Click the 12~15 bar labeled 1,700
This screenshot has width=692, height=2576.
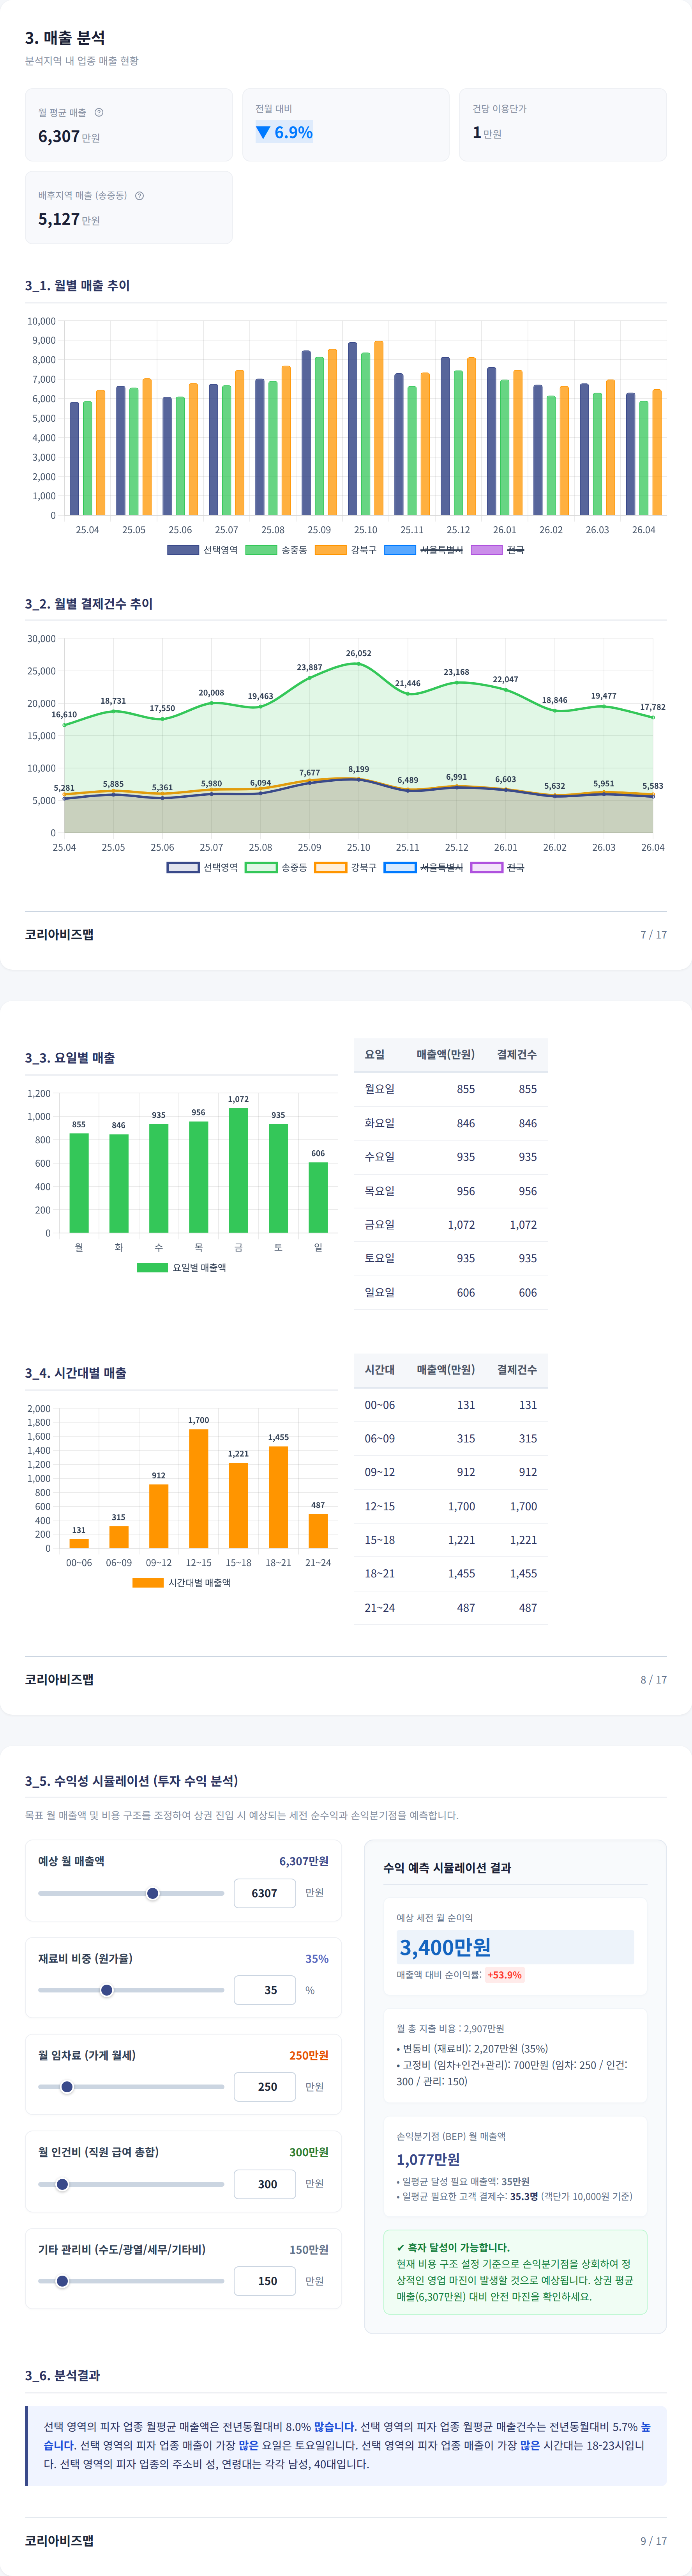point(199,1488)
